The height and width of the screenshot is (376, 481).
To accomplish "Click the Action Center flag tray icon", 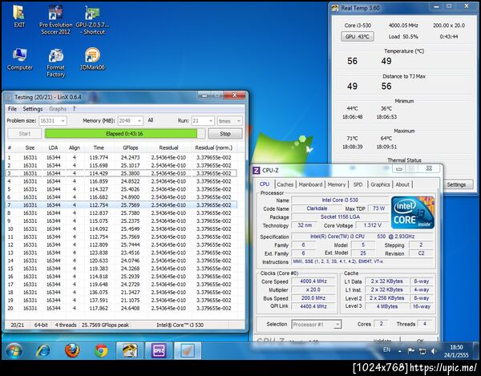I will click(x=410, y=351).
